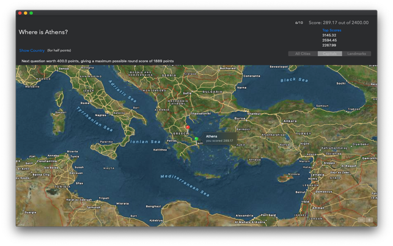Click the green fullscreen window button
The image size is (393, 246).
coord(31,13)
